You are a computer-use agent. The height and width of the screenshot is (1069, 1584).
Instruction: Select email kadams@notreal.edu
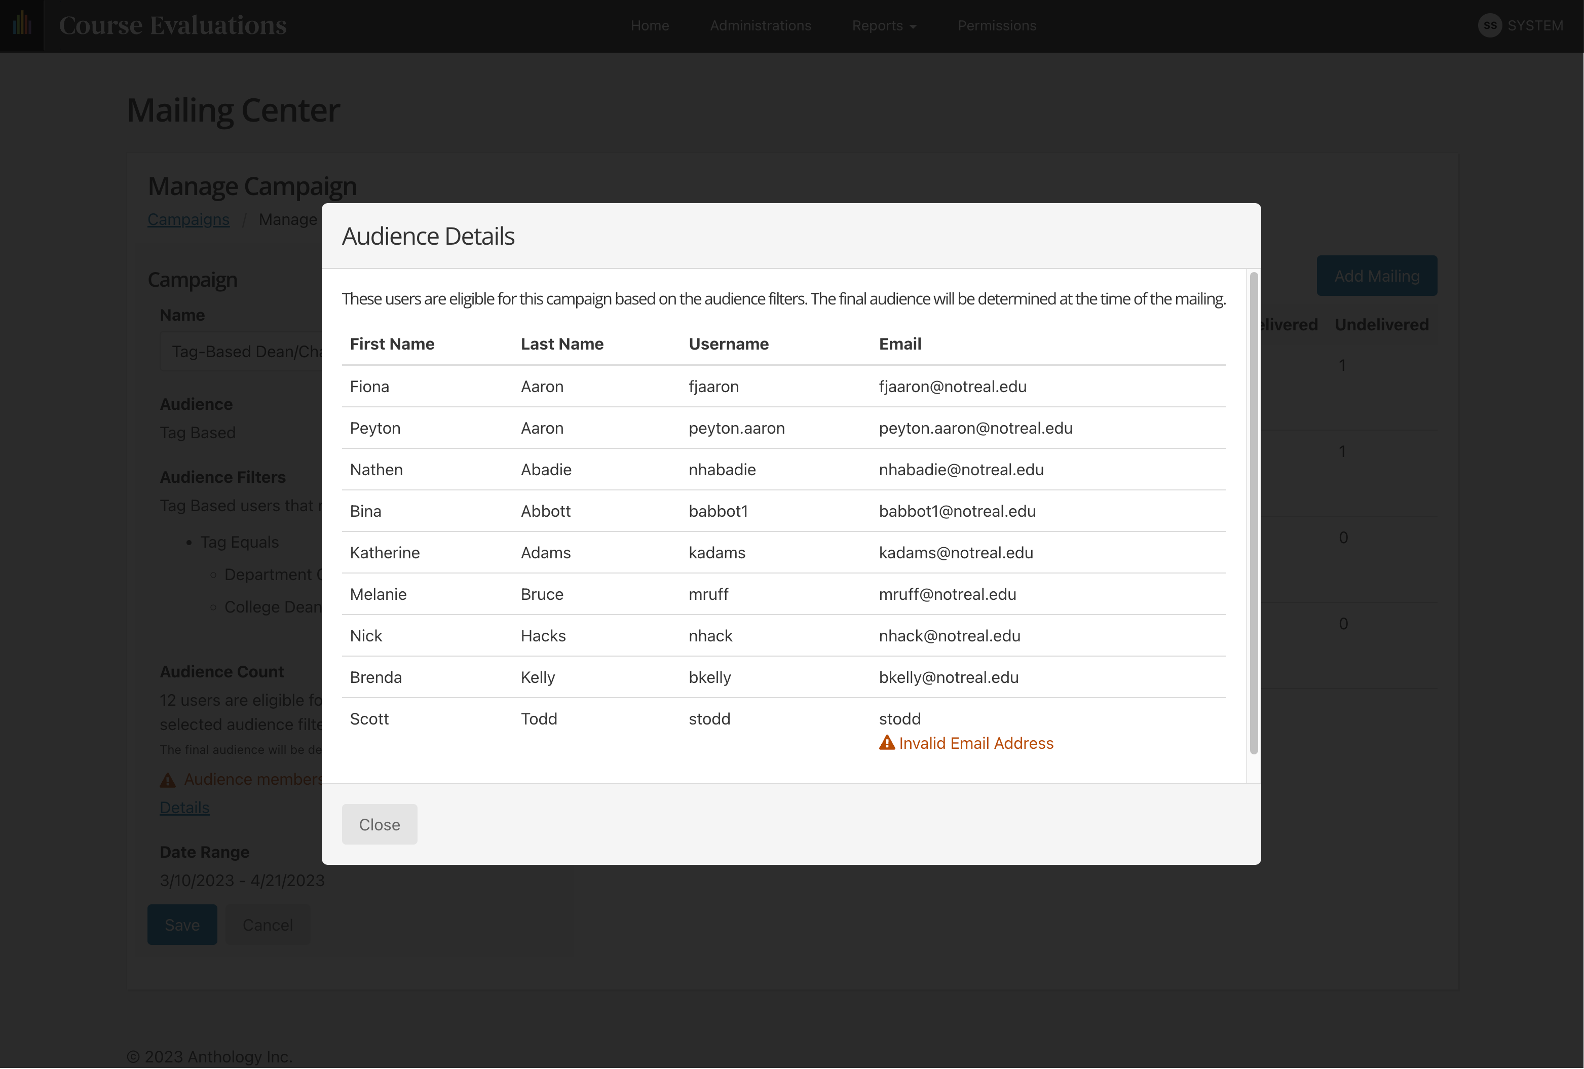[956, 553]
